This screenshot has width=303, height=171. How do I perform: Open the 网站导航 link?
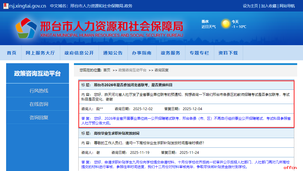click(x=287, y=6)
